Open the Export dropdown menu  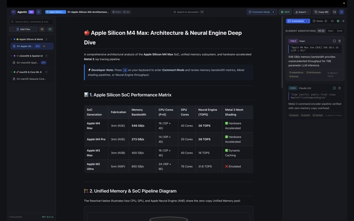pyautogui.click(x=302, y=12)
